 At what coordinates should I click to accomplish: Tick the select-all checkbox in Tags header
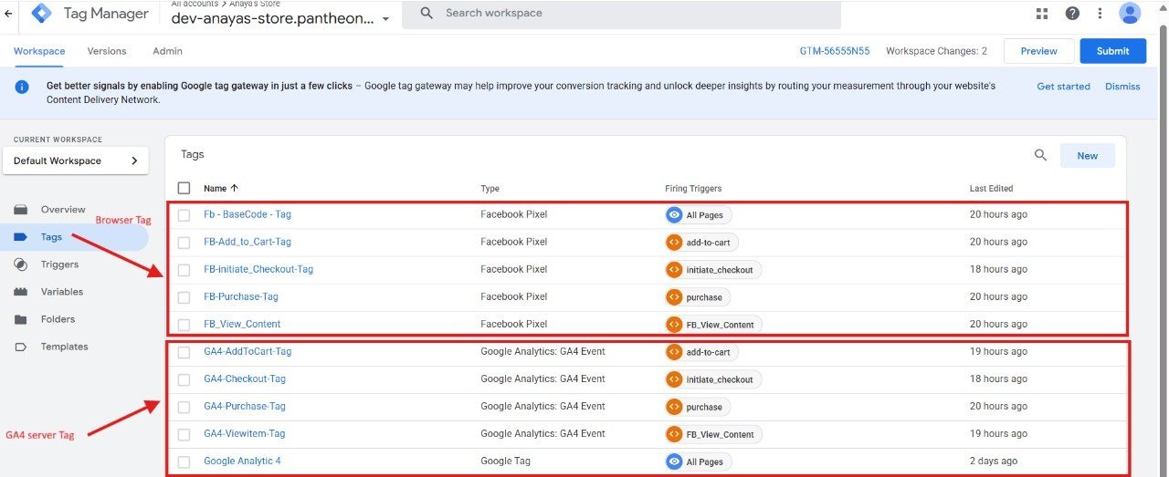[184, 188]
